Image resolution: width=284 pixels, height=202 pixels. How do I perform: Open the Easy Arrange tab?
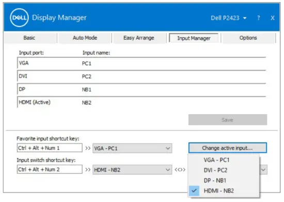click(139, 38)
